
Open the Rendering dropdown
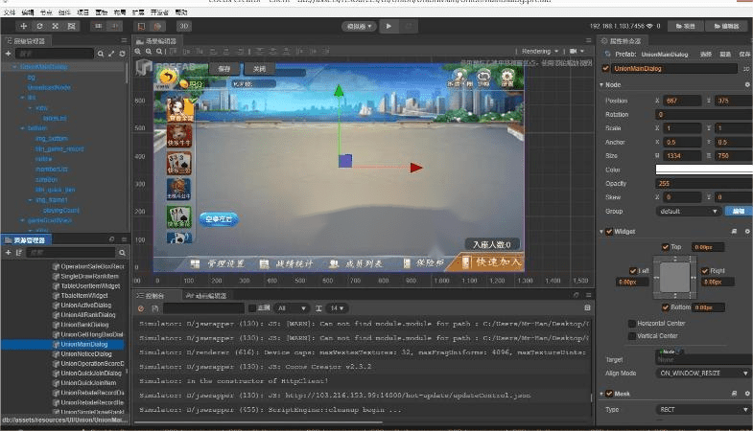(x=540, y=51)
